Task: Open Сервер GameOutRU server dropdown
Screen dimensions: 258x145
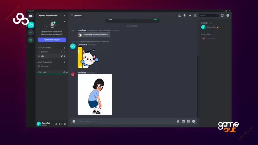Action: click(51, 16)
